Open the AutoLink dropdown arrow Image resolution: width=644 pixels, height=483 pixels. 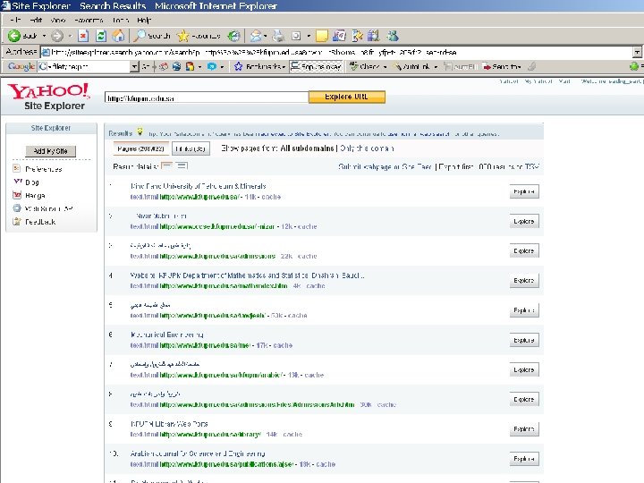click(436, 66)
